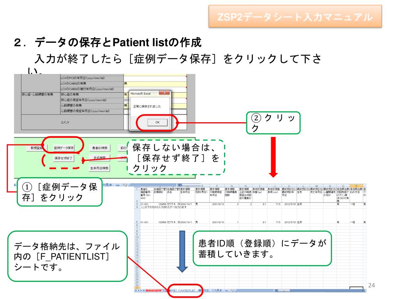
Task: Click the コメント label cell
Action: pyautogui.click(x=72, y=122)
